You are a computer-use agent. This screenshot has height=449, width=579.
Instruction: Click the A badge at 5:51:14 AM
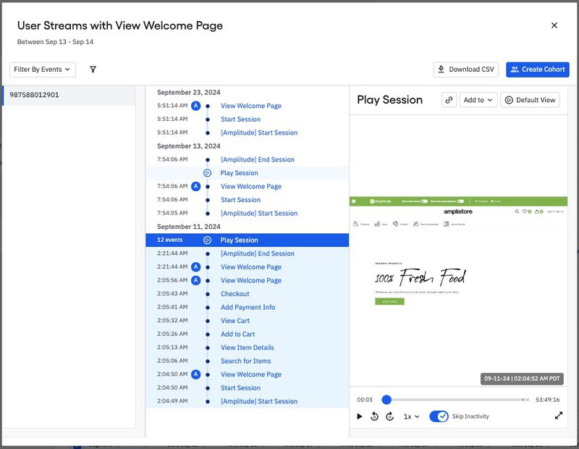(195, 106)
